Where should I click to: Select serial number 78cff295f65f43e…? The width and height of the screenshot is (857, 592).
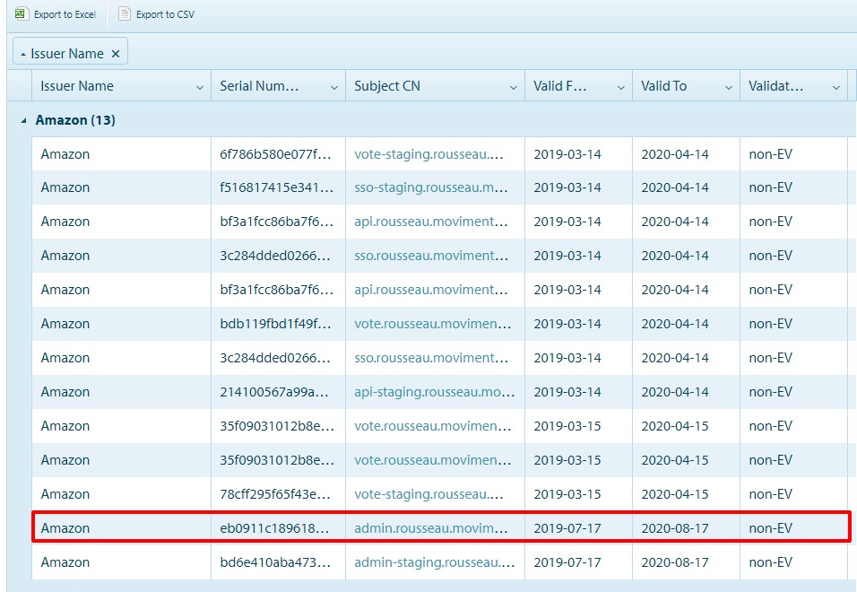(275, 494)
